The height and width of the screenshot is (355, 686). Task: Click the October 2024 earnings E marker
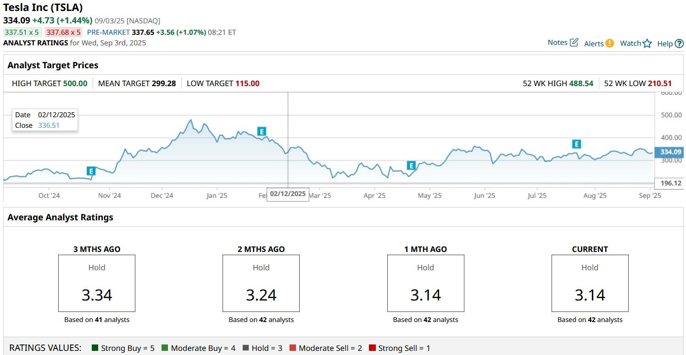[91, 171]
